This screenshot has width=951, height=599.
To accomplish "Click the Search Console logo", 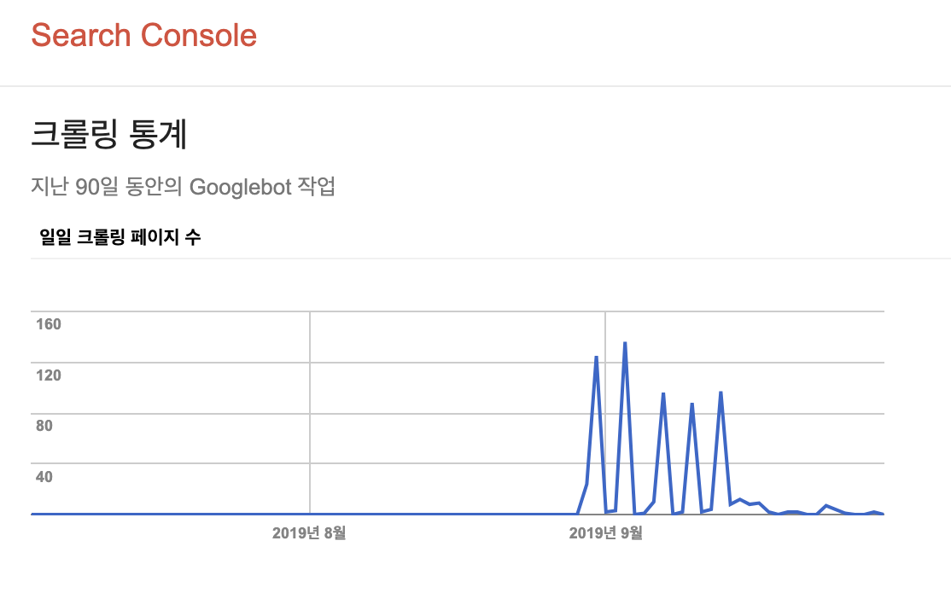I will (x=143, y=36).
